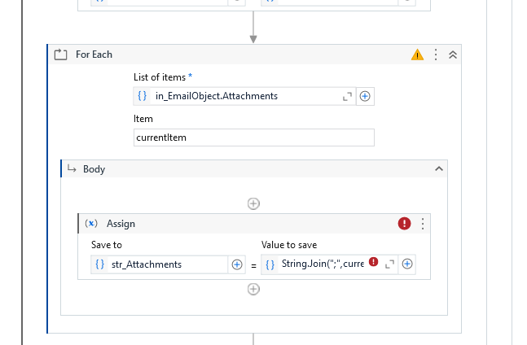The width and height of the screenshot is (527, 345).
Task: Open expression editor for List of items
Action: coord(348,96)
